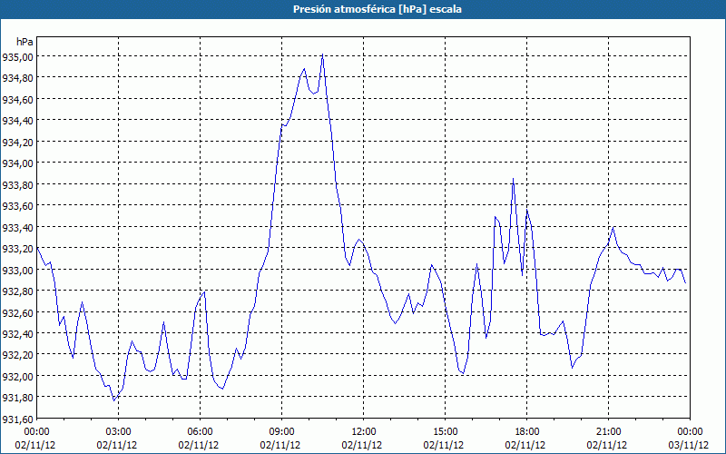Select the 932,60 y-axis value
This screenshot has width=726, height=454.
(17, 312)
